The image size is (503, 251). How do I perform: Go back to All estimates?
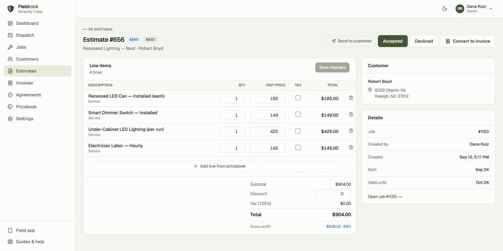[98, 29]
